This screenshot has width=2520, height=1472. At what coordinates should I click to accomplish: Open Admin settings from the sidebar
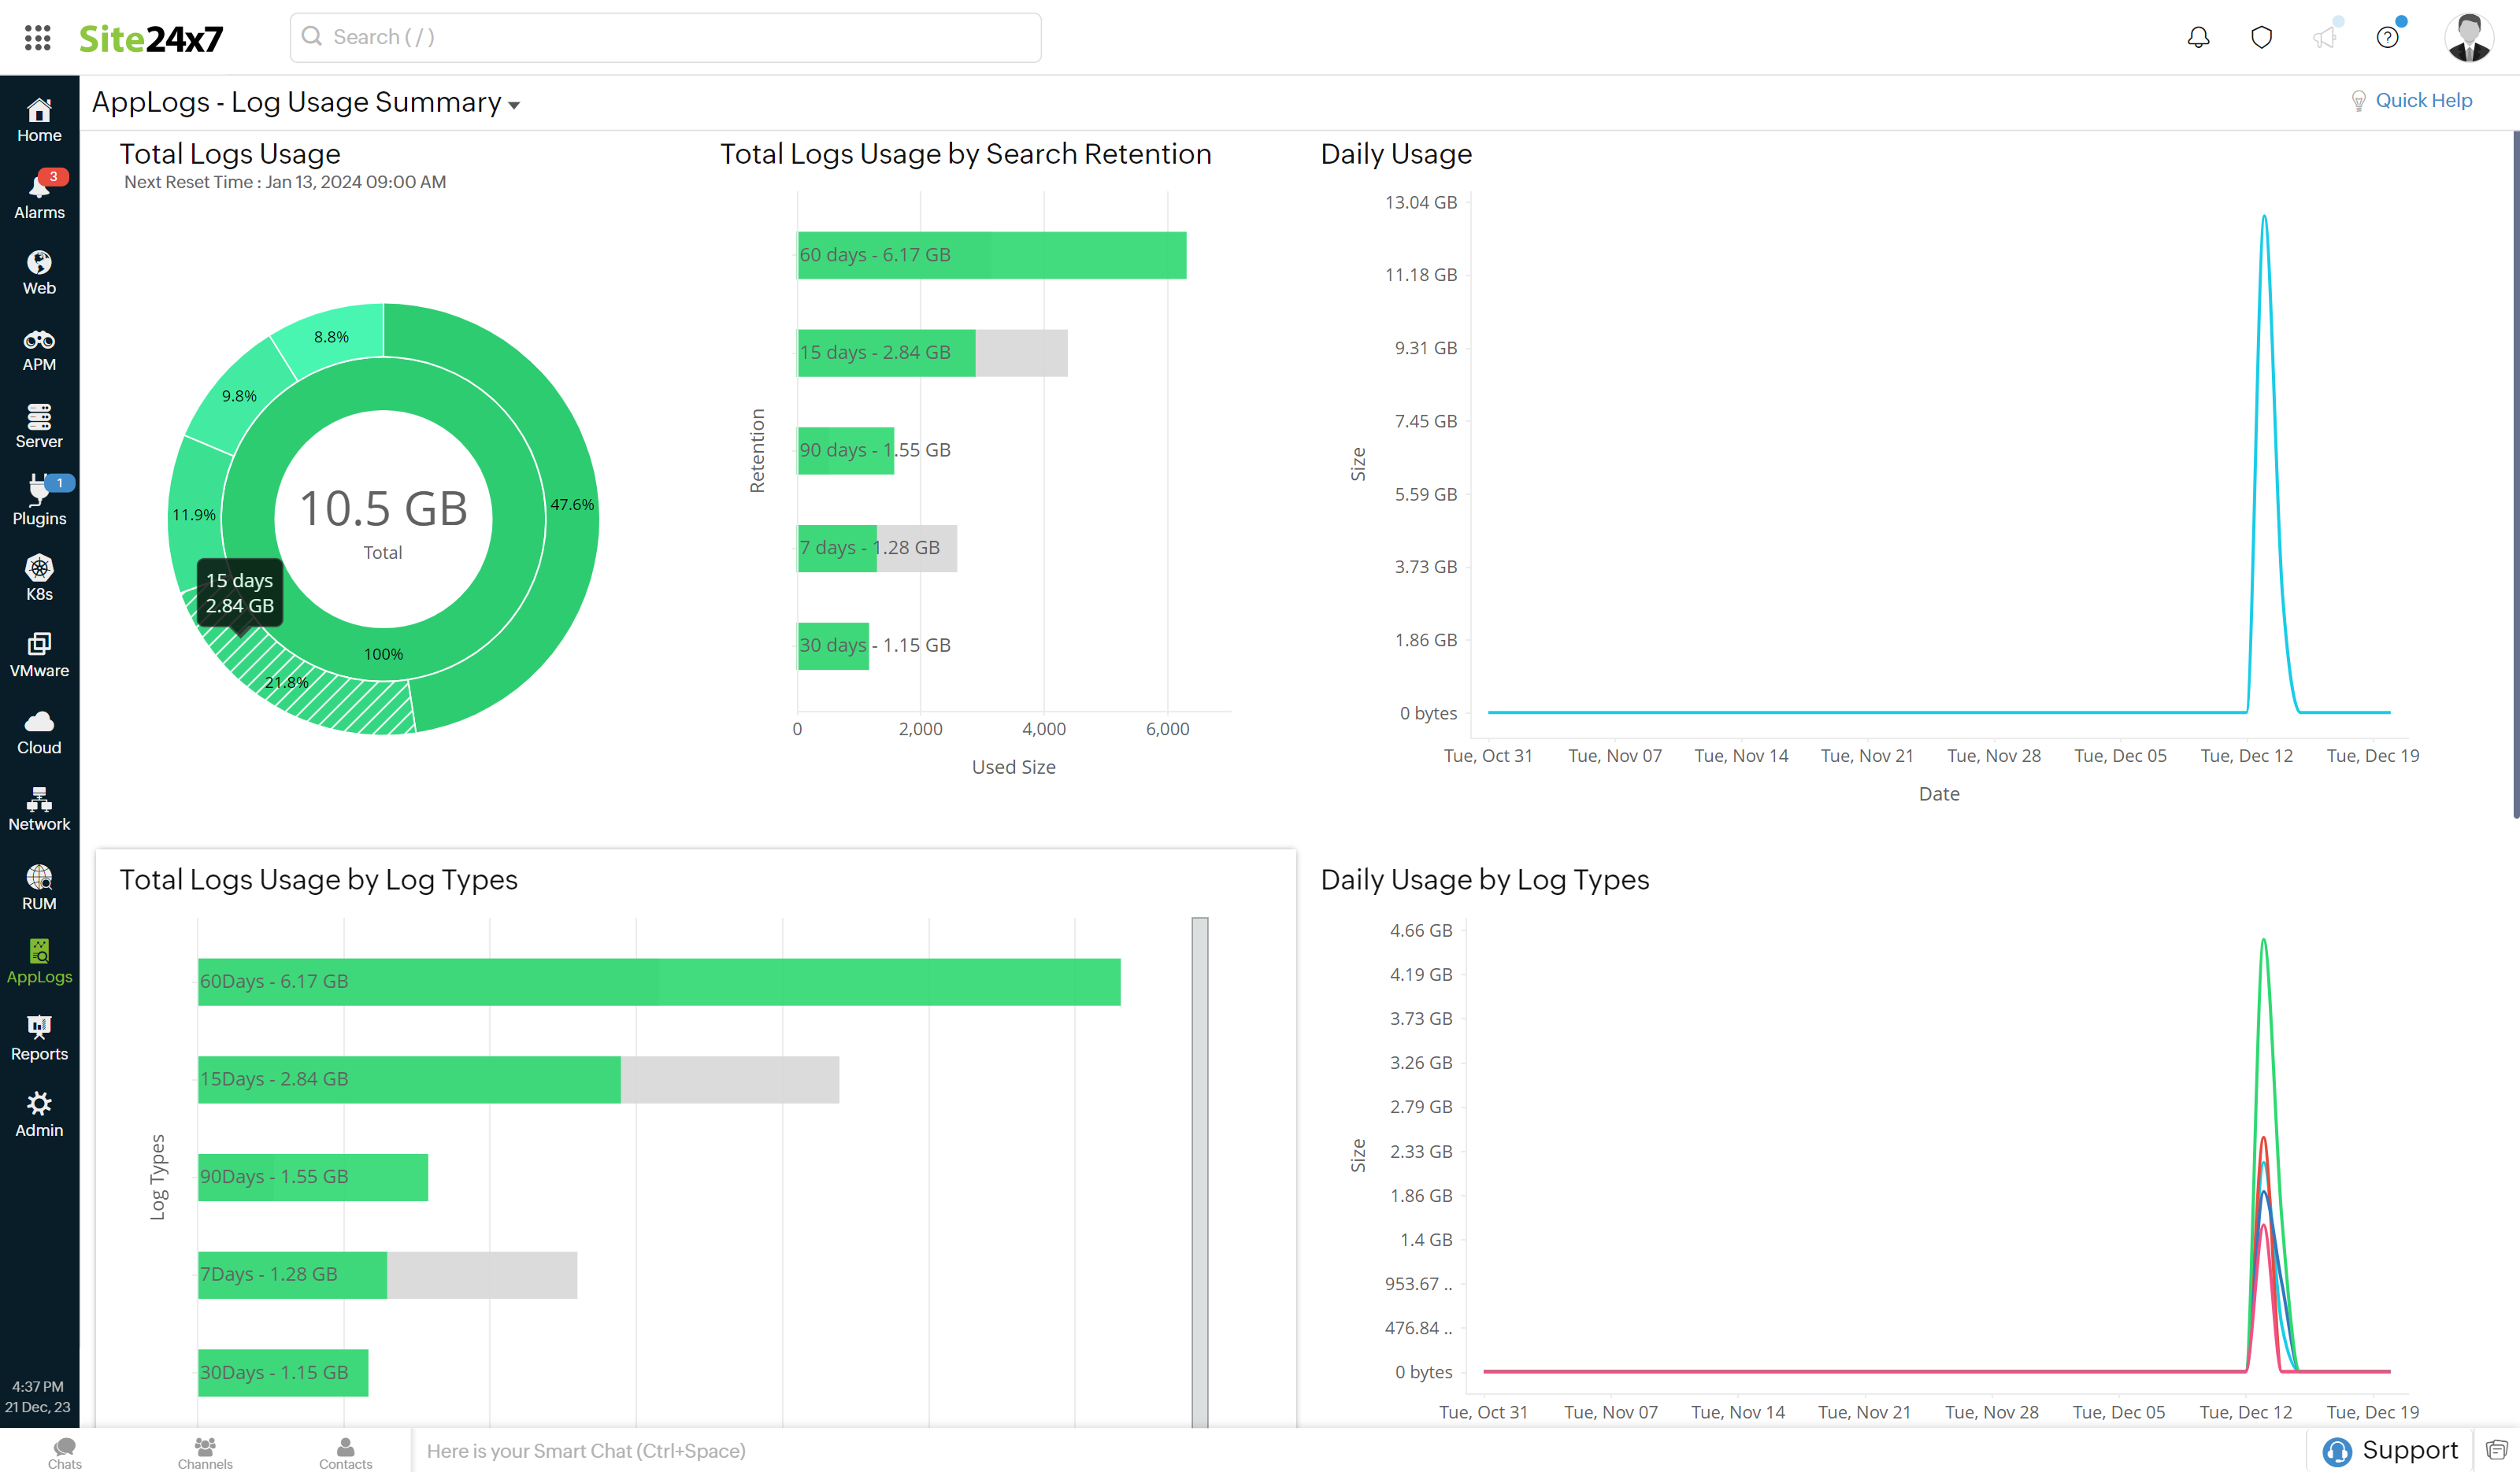click(38, 1112)
